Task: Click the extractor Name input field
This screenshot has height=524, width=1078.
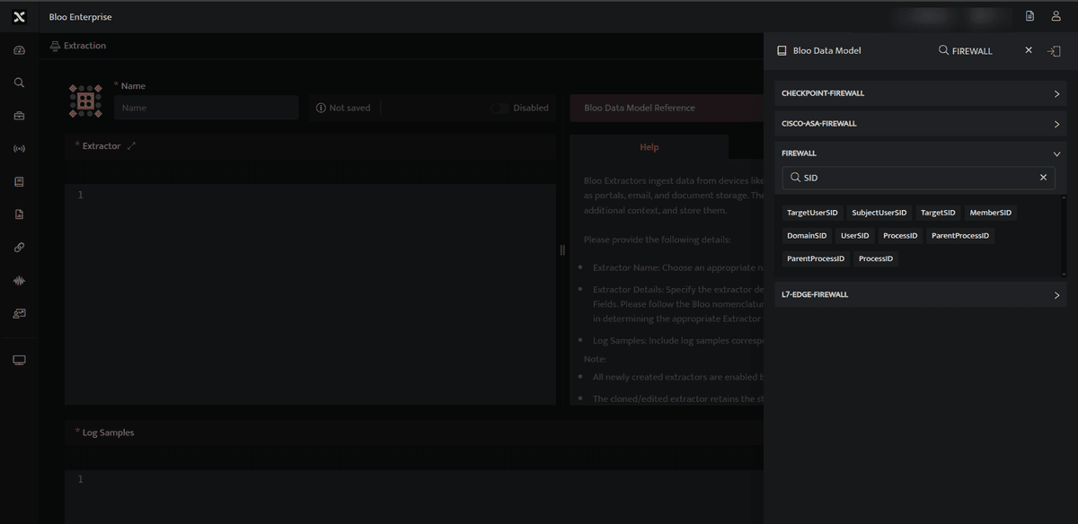Action: pos(206,108)
